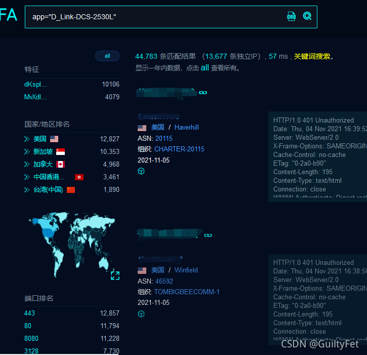Open link icon beside first blurred result

[x=202, y=93]
